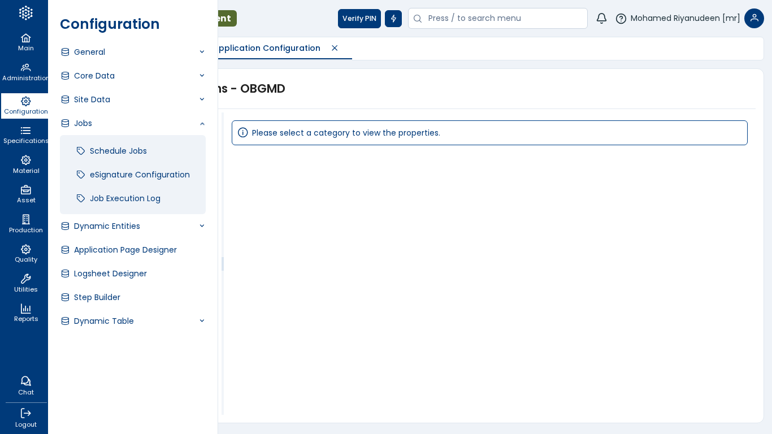Click the Verify PIN button
Screen dimensions: 772x434
point(359,19)
